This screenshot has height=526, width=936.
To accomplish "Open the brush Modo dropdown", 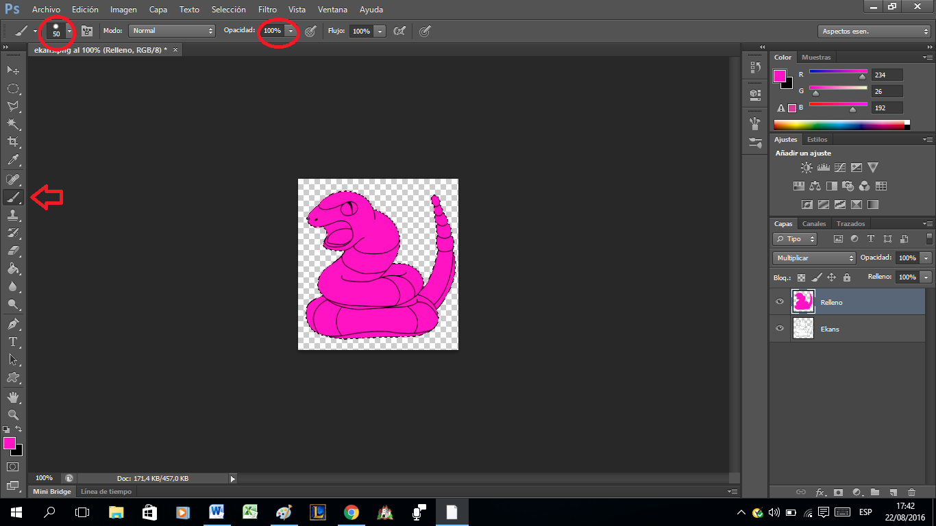I will tap(172, 31).
